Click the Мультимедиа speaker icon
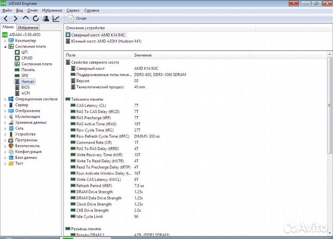 click(x=11, y=116)
